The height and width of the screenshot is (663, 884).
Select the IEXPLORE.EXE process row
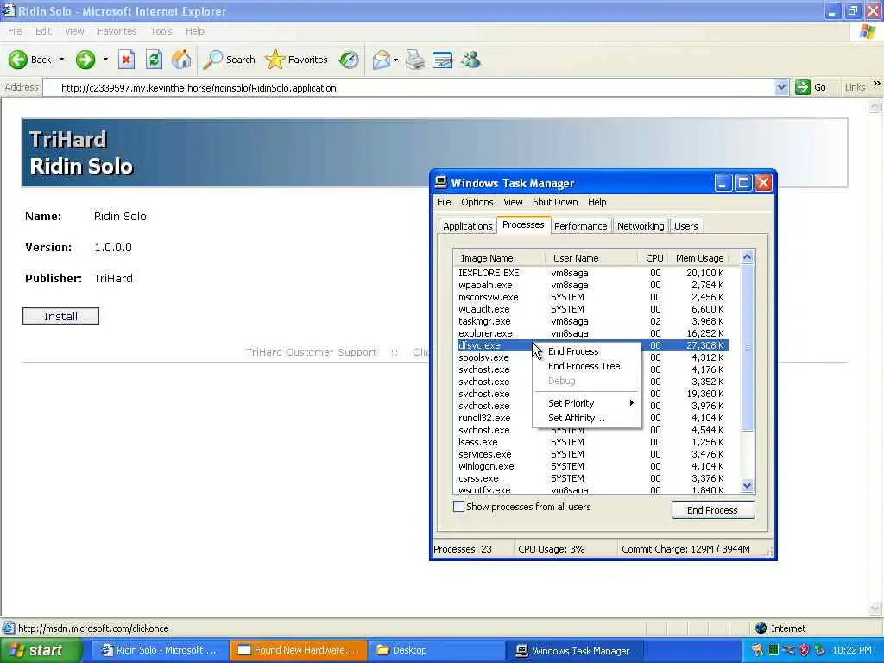point(592,273)
